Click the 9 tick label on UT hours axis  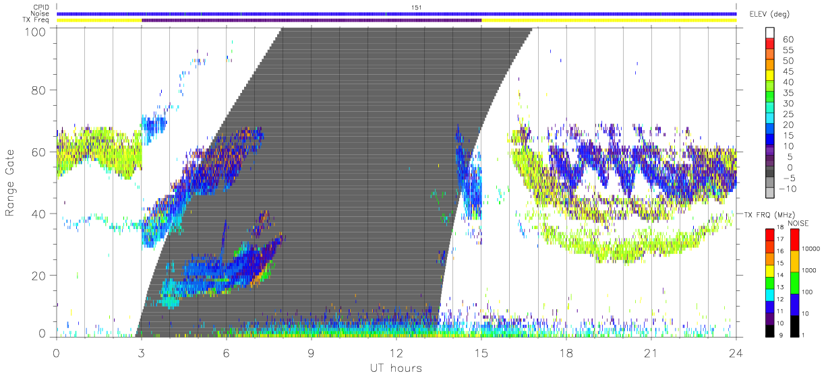click(x=311, y=352)
